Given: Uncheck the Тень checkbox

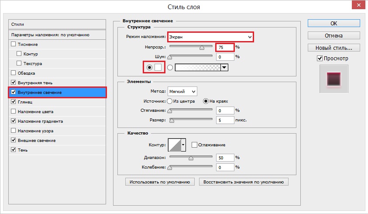Looking at the screenshot, I should click(x=14, y=150).
